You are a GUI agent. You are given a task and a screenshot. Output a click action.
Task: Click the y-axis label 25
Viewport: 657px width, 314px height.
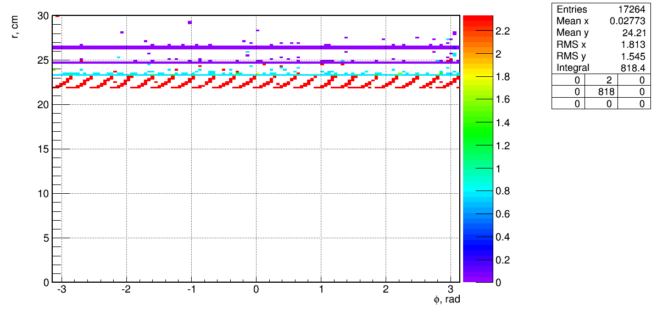[x=43, y=60]
